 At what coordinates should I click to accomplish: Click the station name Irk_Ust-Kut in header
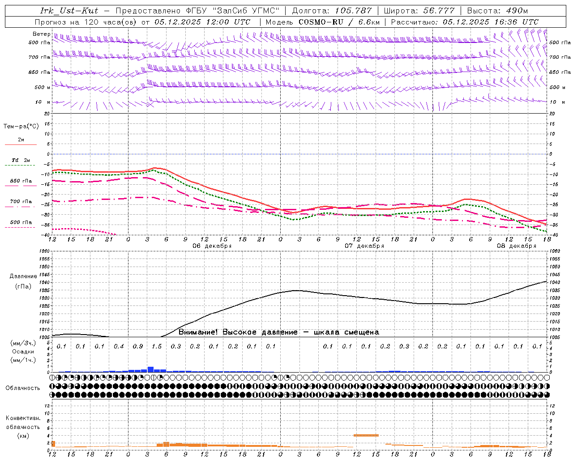(69, 11)
